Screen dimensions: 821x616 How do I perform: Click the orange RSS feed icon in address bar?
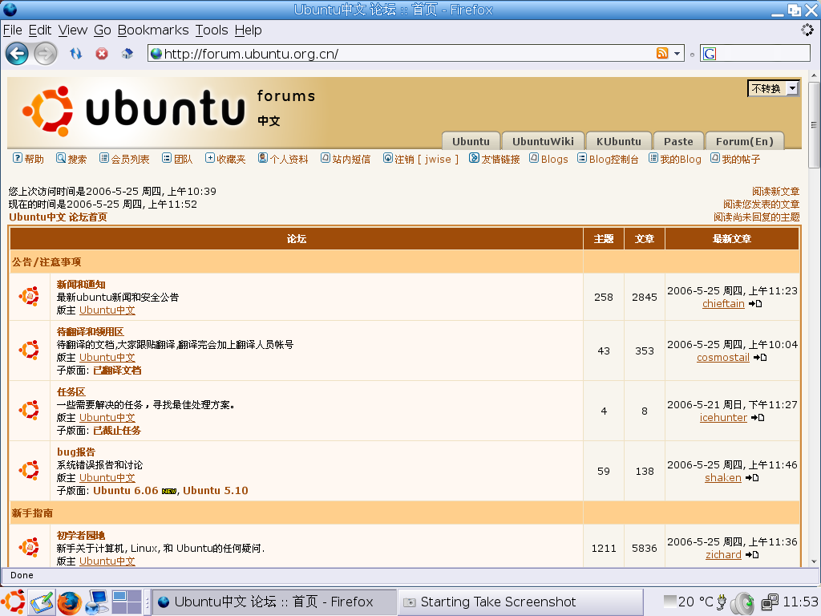[662, 54]
